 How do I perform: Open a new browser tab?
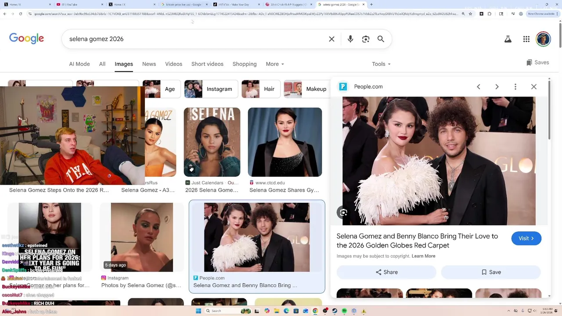[x=371, y=4]
